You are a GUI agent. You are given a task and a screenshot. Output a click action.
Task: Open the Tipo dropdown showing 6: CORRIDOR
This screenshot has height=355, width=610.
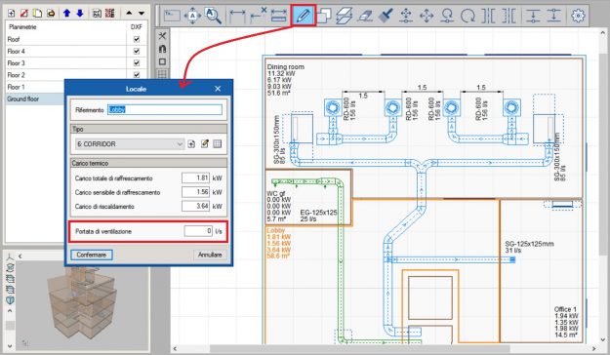(x=130, y=144)
